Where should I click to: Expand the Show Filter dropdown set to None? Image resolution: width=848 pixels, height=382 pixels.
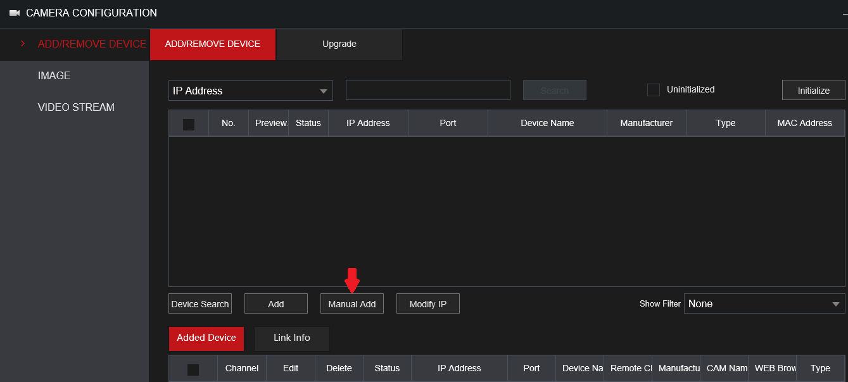[x=763, y=303]
